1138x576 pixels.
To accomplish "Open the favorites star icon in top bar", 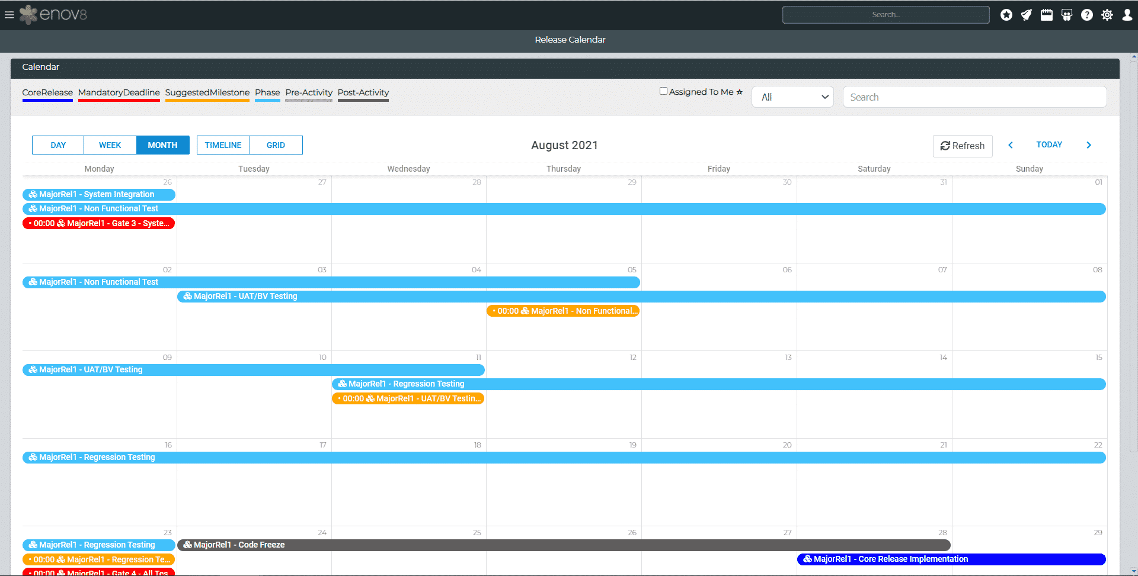I will (1006, 15).
